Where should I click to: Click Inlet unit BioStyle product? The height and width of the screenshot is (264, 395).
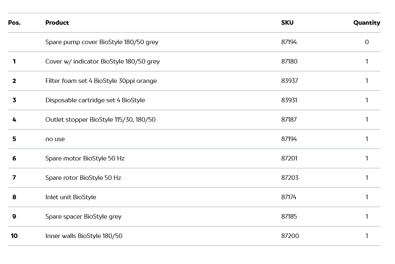coord(71,197)
